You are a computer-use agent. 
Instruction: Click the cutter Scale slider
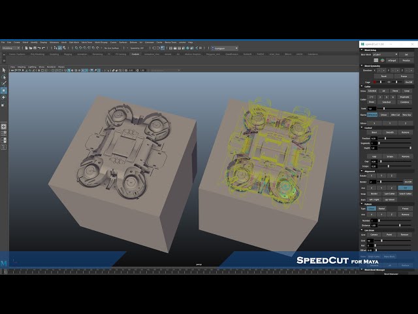pos(394,109)
